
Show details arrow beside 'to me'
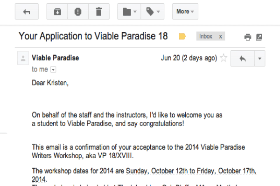tap(53, 69)
